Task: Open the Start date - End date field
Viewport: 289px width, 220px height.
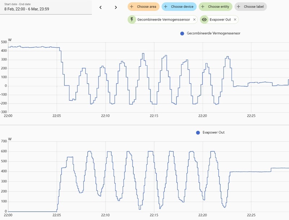Action: coord(46,7)
